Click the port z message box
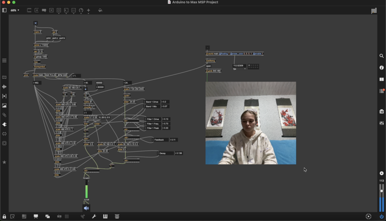The height and width of the screenshot is (221, 386). coord(55,38)
